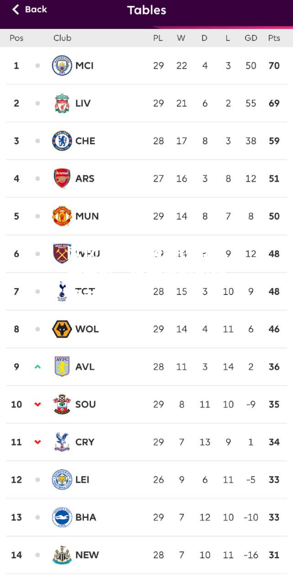The width and height of the screenshot is (293, 577).
Task: Tap the Wolves wolf-head logo
Action: pyautogui.click(x=62, y=329)
